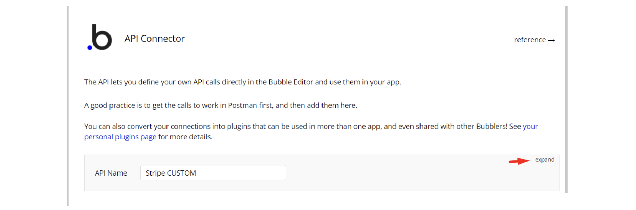636x210 pixels.
Task: Click the sentence about Postman good practice
Action: click(x=220, y=105)
